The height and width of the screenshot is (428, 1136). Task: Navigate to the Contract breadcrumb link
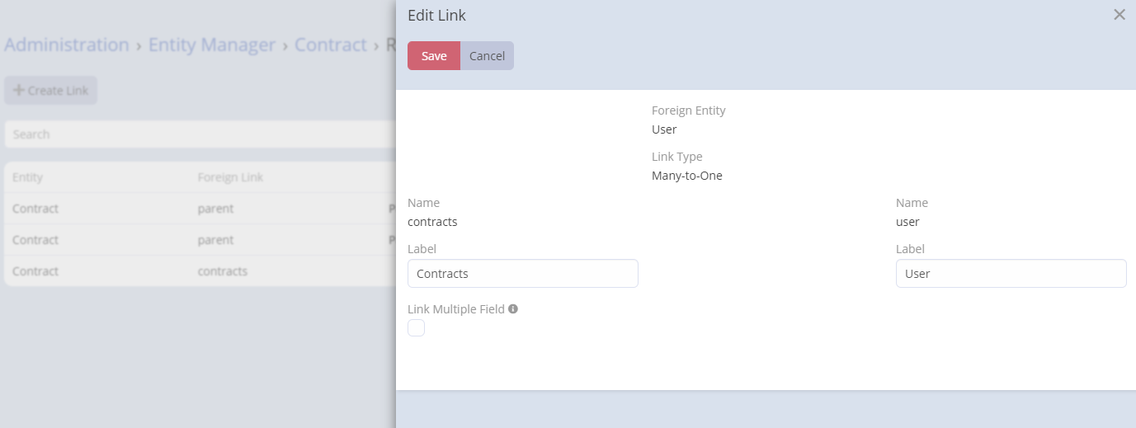point(330,45)
